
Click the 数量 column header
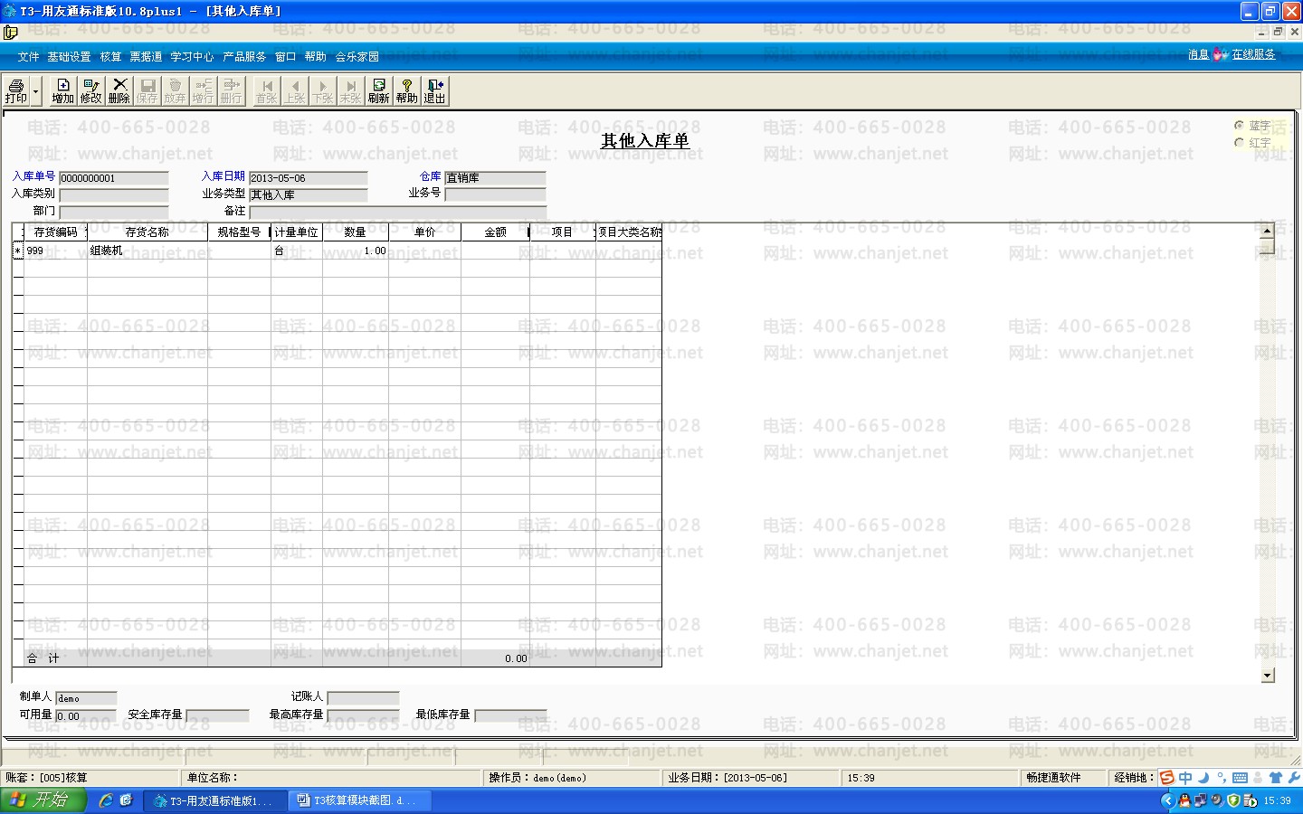[356, 232]
